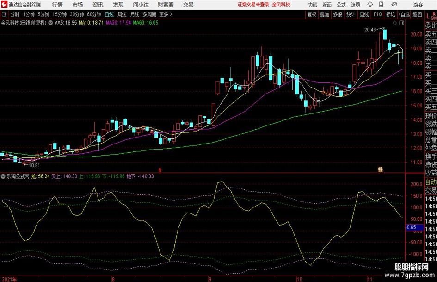This screenshot has height=282, width=437.
Task: Click the 游客 user label
Action: click(x=418, y=5)
